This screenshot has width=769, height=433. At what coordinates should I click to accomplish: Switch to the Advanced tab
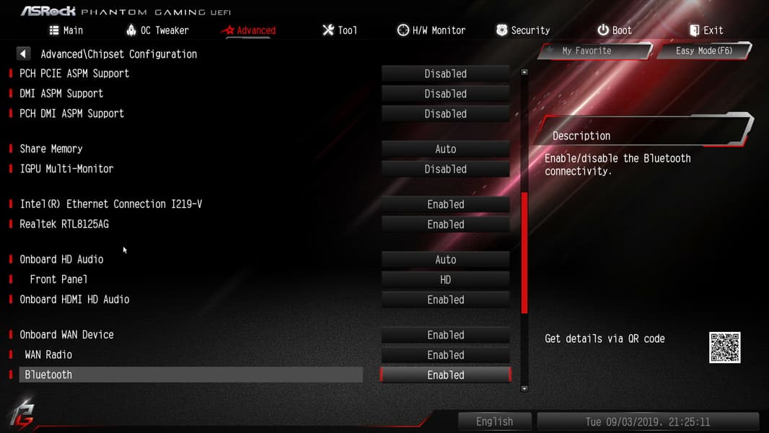coord(249,30)
